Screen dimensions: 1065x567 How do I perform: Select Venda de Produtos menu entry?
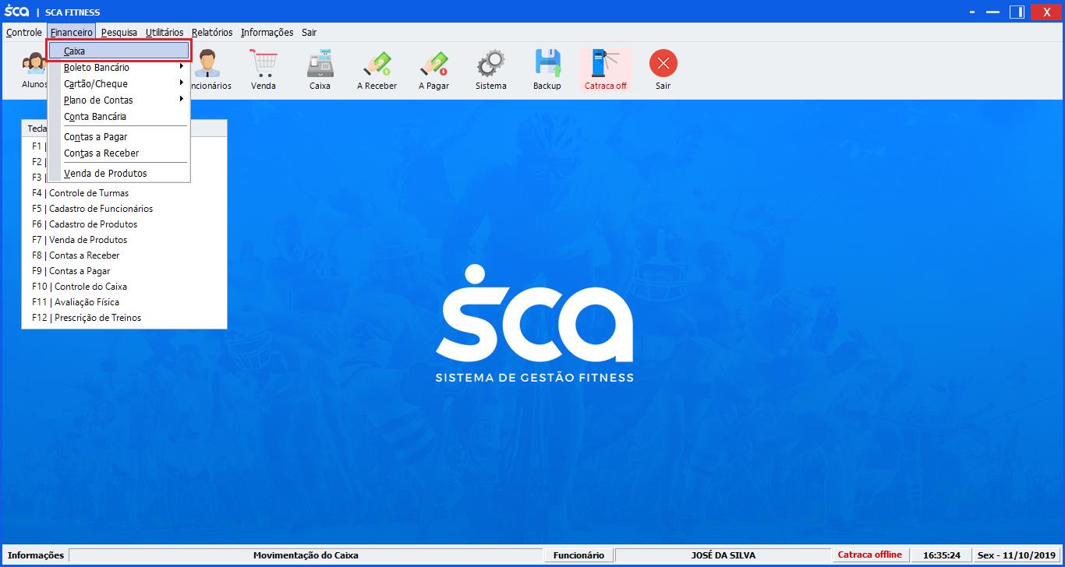[x=119, y=174]
